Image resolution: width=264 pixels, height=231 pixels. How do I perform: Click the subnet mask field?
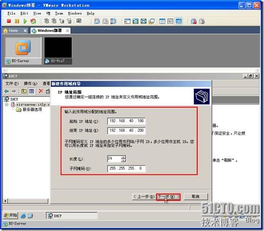coord(126,169)
